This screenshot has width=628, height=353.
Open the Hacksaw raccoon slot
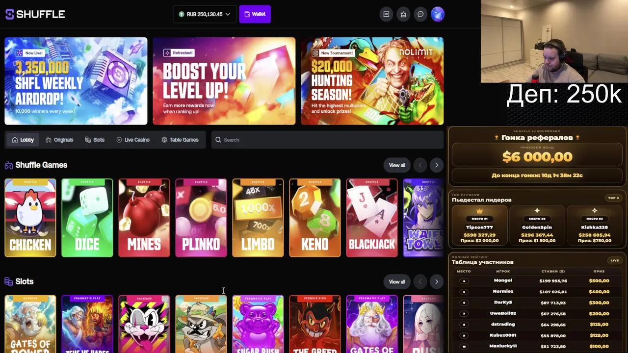coord(201,324)
